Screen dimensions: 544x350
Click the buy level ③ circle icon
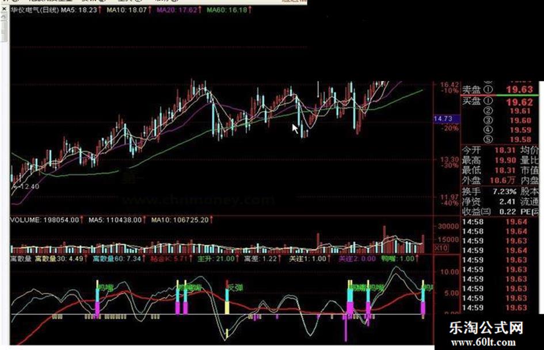(489, 120)
